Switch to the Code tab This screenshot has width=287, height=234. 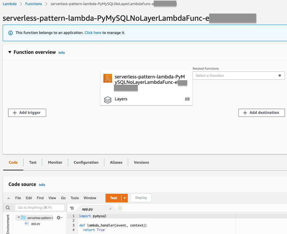coord(13,162)
